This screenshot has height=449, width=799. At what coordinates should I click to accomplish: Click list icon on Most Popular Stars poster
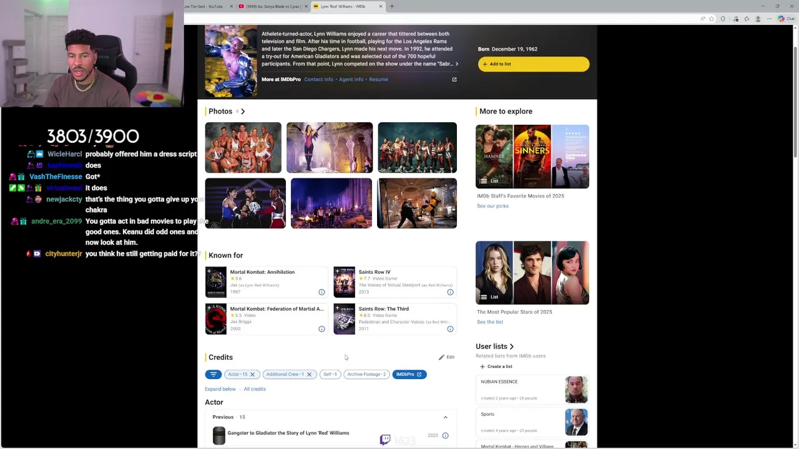(483, 297)
